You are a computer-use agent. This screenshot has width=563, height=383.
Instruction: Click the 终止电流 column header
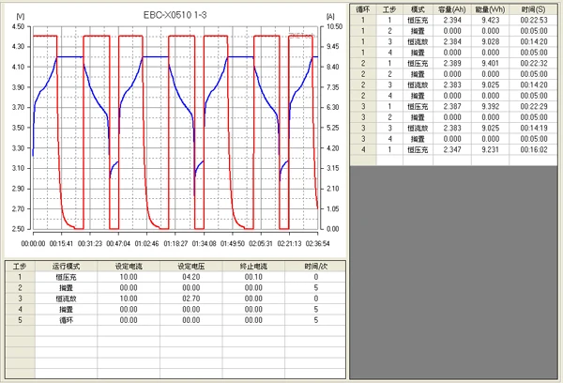click(253, 267)
